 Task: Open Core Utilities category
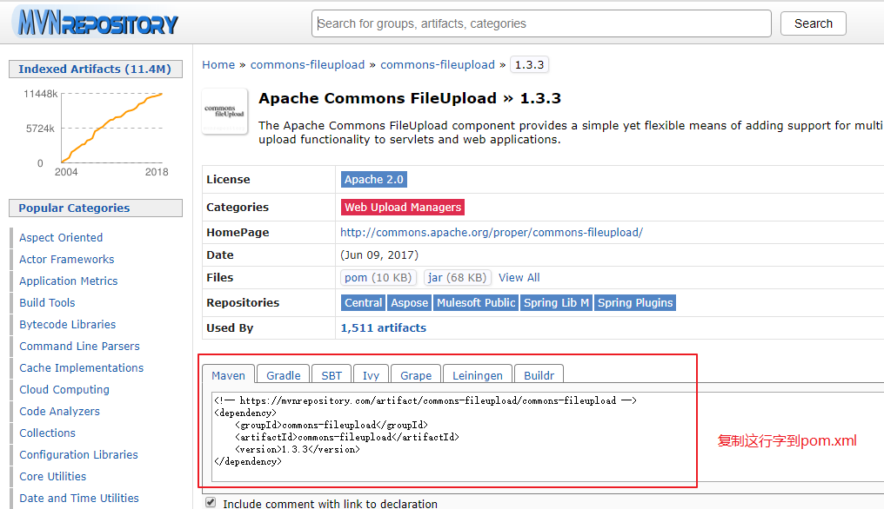[x=52, y=476]
